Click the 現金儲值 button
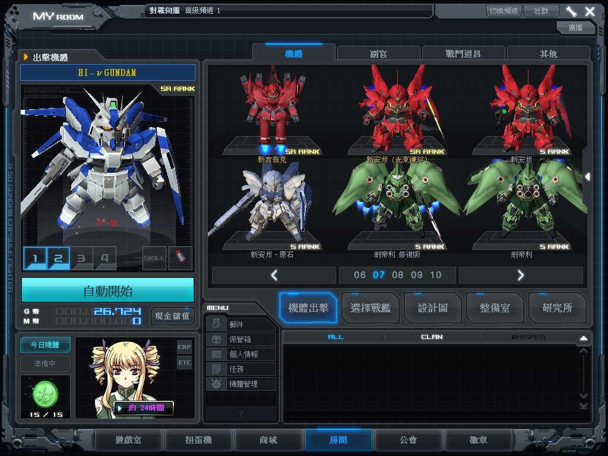The image size is (608, 456). pos(172,315)
